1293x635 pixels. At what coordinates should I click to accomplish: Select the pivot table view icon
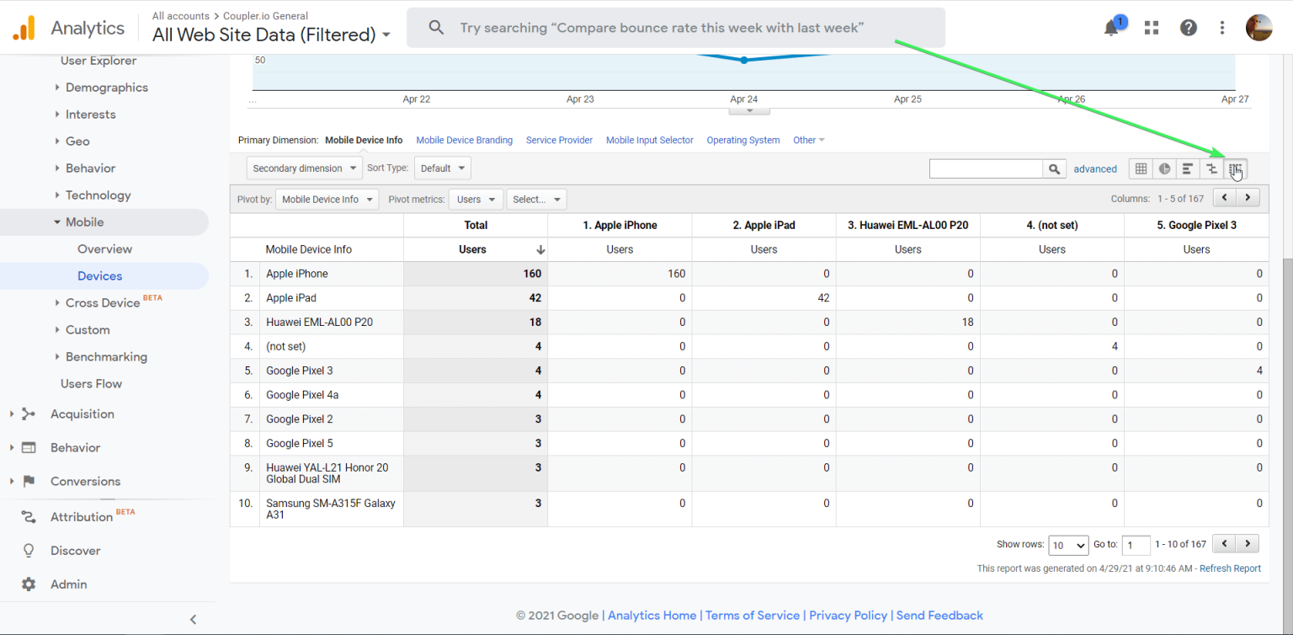1235,168
